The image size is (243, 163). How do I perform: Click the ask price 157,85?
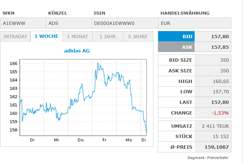pyautogui.click(x=220, y=47)
